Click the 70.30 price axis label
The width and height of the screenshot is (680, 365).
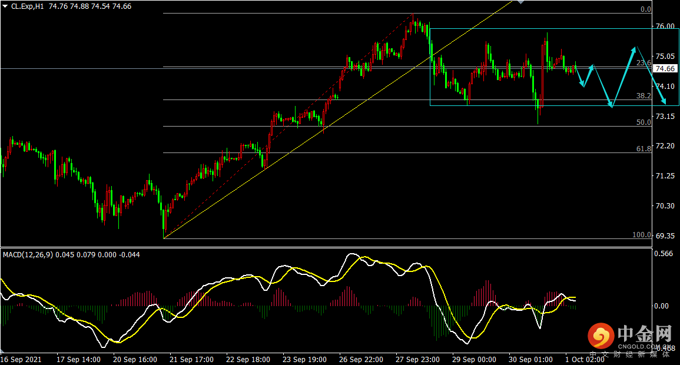tap(665, 206)
